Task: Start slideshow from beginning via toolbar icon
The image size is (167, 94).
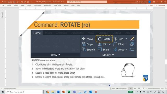Action: 25,2
